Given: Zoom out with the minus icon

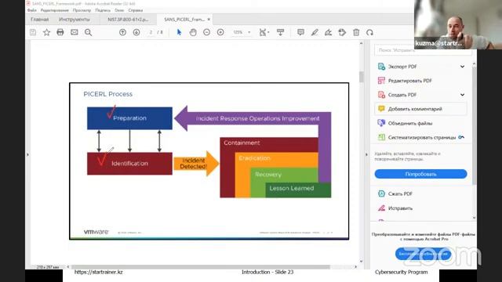Looking at the screenshot, I should (207, 32).
